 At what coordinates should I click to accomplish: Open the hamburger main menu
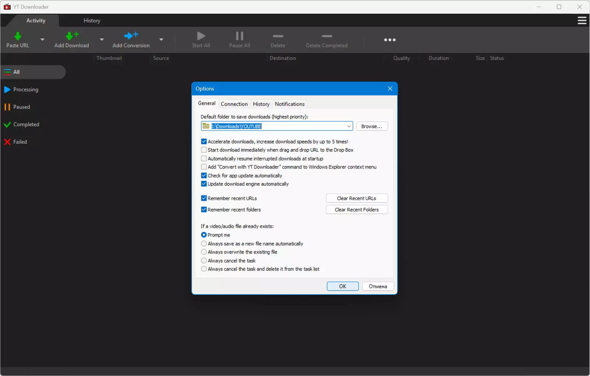pyautogui.click(x=582, y=21)
